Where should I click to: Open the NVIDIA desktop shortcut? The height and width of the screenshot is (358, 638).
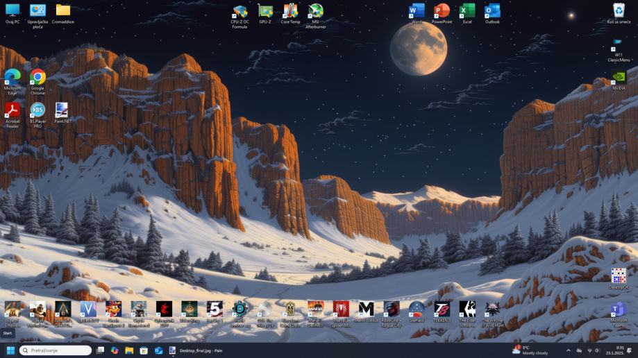[x=619, y=80]
